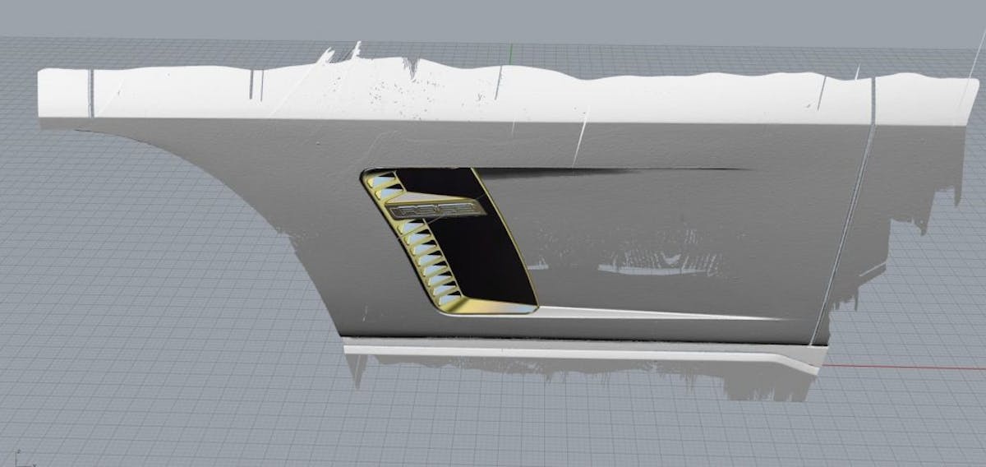Select the white sill strip below the panel
The height and width of the screenshot is (467, 986).
pos(575,353)
